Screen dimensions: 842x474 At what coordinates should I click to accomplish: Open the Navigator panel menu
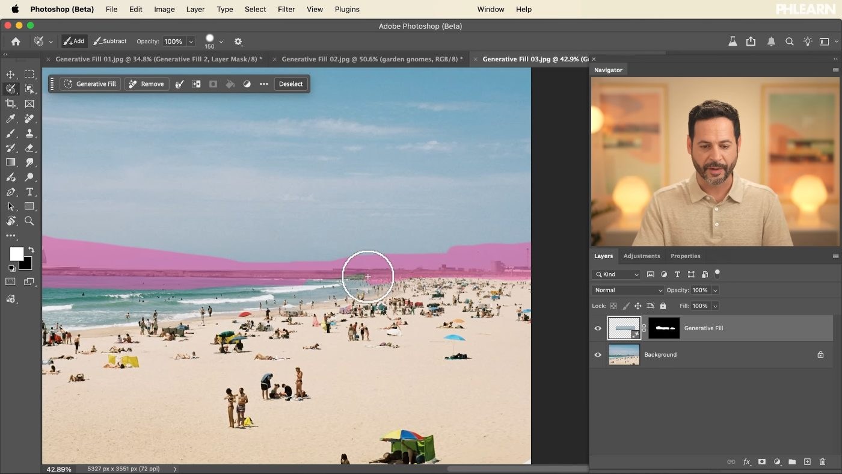(x=835, y=70)
